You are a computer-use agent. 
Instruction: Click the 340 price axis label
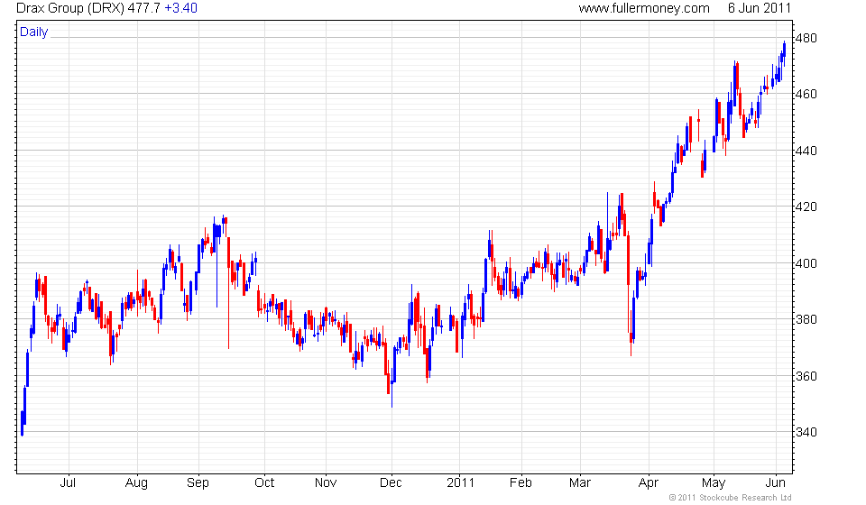(x=806, y=432)
